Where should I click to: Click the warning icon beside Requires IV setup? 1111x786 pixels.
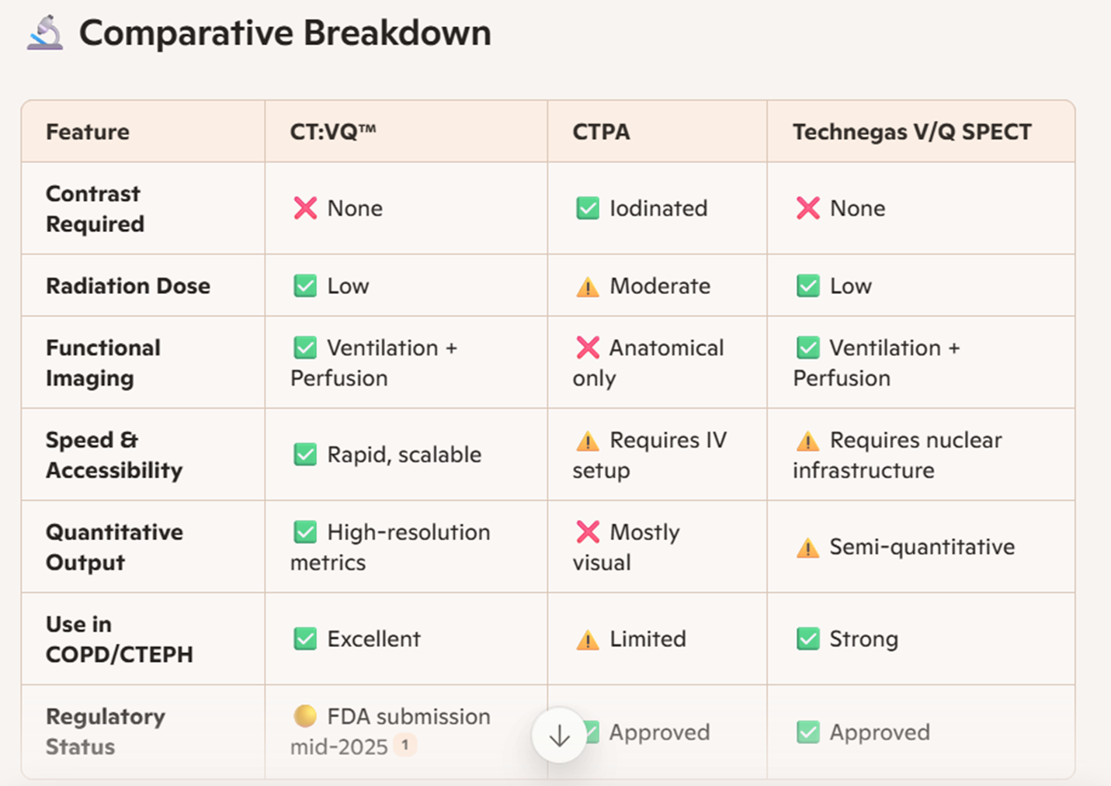588,441
